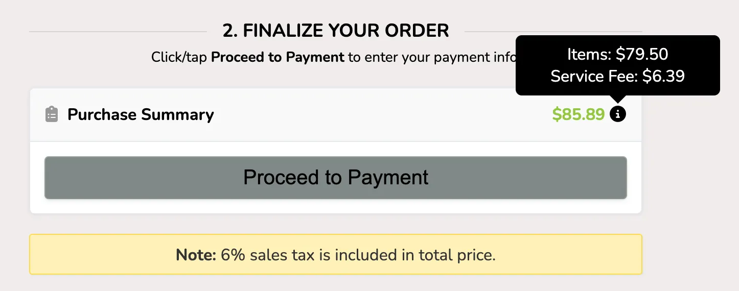739x291 pixels.
Task: Click the bold Note: label in yellow banner
Action: pyautogui.click(x=196, y=255)
